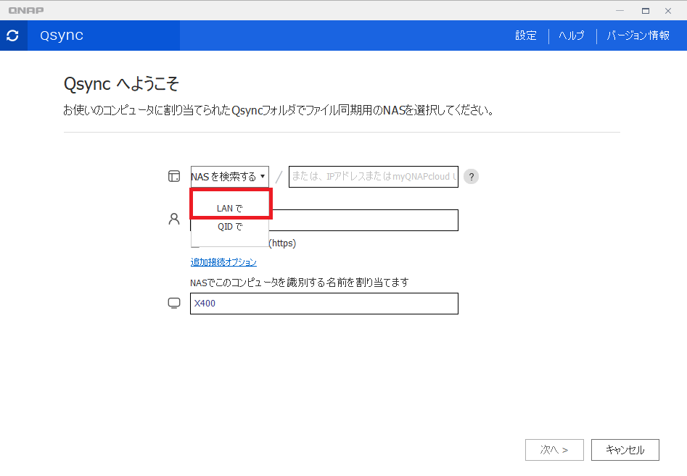
Task: Click the 次へ > button
Action: [x=554, y=450]
